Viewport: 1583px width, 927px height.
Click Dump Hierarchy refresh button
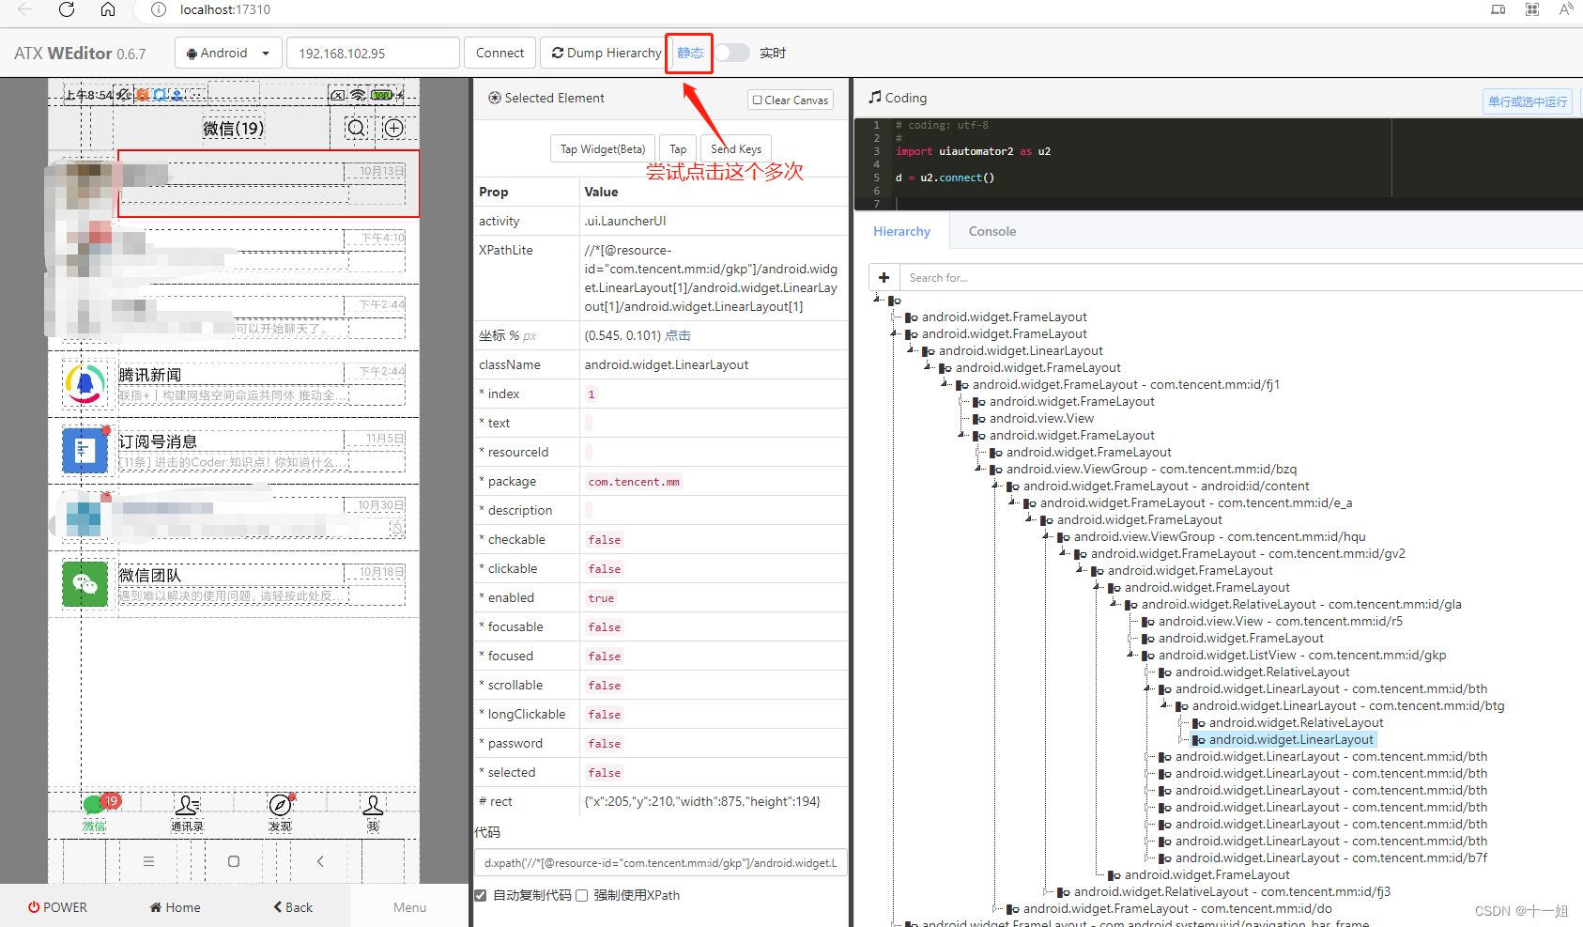[607, 53]
